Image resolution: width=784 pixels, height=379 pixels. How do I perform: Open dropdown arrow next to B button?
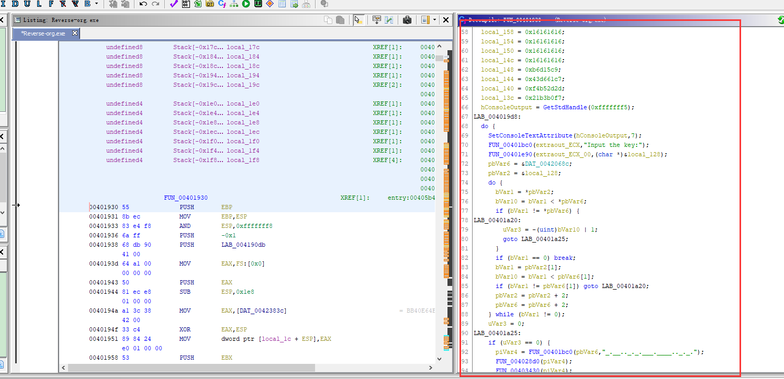96,4
